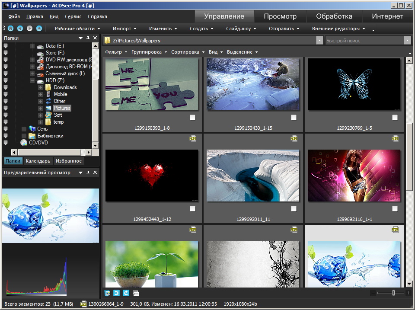415x310 pixels.
Task: Pin the Папки panel with pushpin icon
Action: point(88,38)
